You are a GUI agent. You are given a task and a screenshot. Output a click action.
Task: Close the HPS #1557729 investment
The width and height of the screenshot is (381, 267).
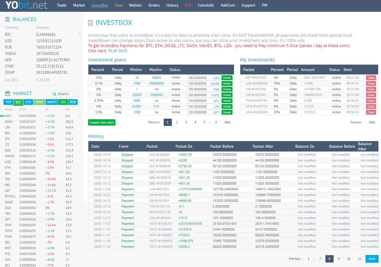click(371, 106)
